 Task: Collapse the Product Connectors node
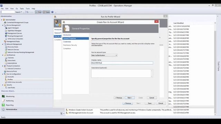tap(3, 66)
